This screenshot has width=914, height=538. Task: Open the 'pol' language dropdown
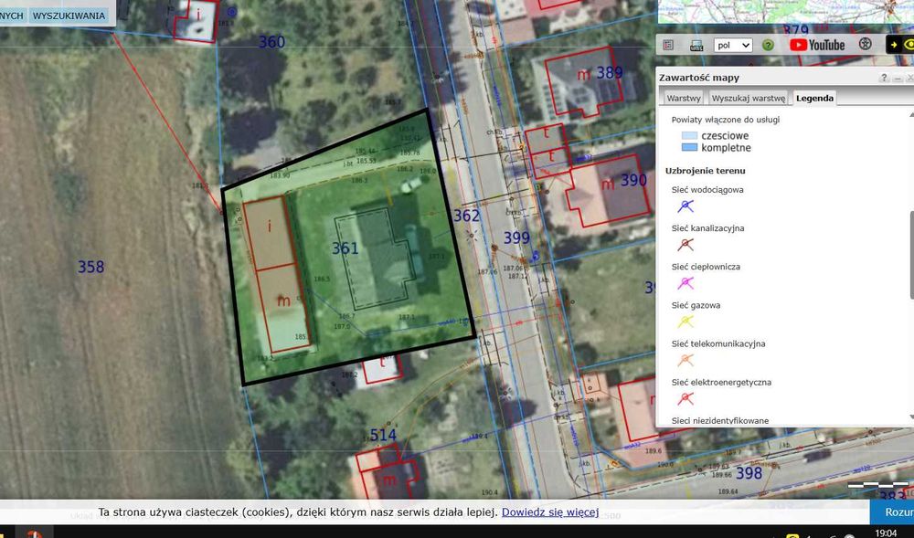733,45
